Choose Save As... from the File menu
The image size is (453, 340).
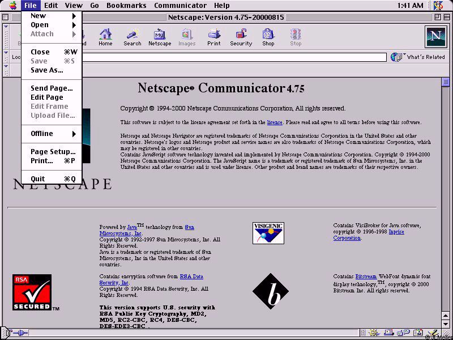(x=52, y=70)
